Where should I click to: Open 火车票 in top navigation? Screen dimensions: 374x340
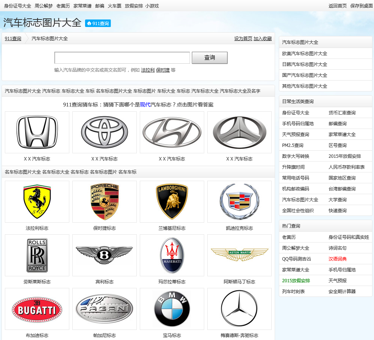pos(115,6)
